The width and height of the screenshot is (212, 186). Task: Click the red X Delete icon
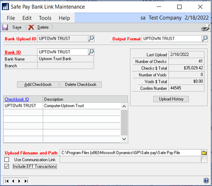(31, 28)
